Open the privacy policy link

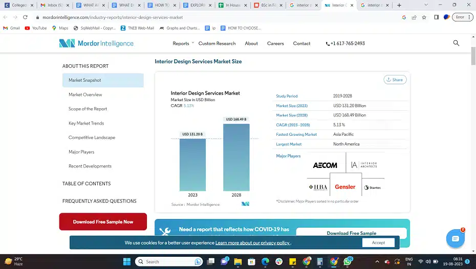point(252,243)
